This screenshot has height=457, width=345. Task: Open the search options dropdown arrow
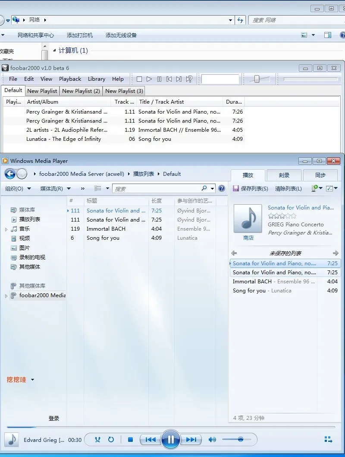(x=212, y=189)
